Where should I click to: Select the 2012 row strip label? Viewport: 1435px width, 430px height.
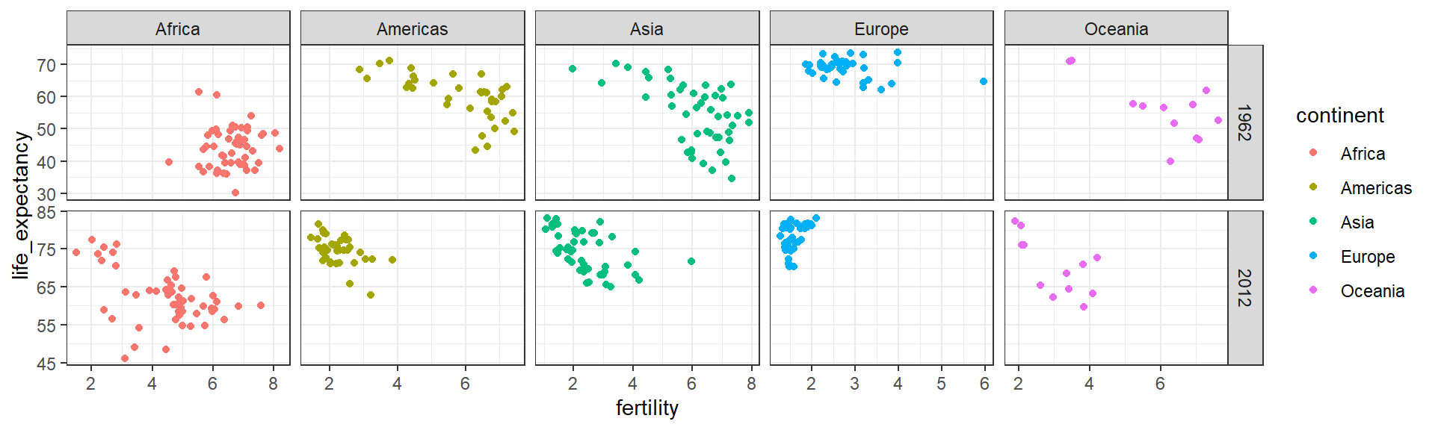pos(1244,287)
